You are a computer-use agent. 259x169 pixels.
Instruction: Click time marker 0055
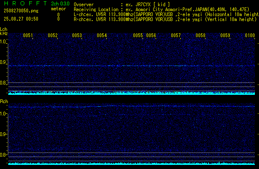click(138, 35)
